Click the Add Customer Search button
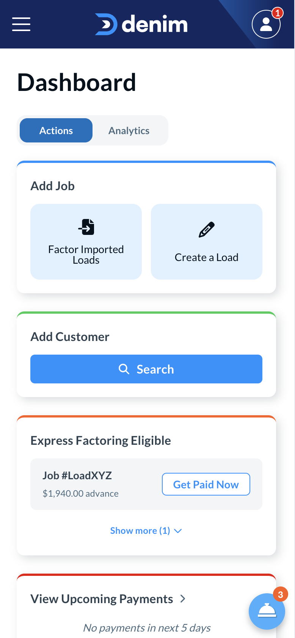 146,369
